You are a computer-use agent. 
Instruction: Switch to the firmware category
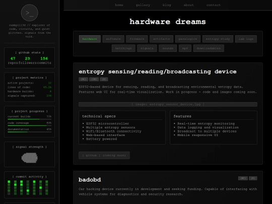tap(137, 39)
